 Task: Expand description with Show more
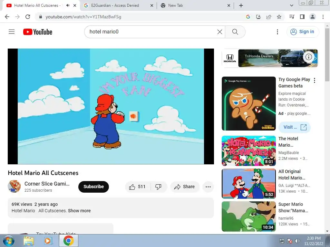click(79, 211)
